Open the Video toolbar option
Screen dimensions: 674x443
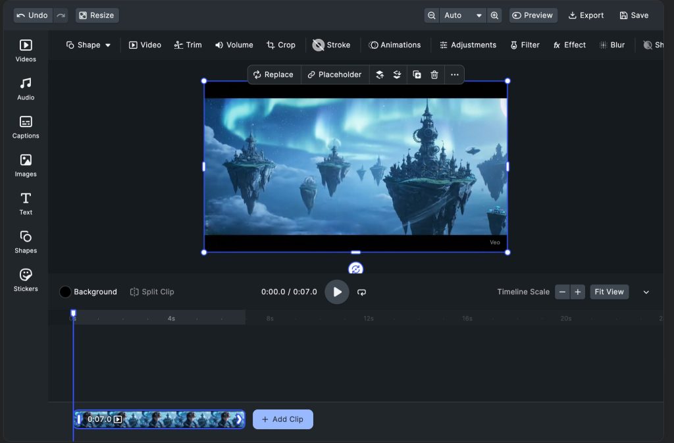(145, 45)
